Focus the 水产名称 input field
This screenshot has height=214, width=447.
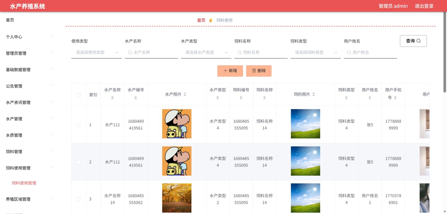coord(151,52)
